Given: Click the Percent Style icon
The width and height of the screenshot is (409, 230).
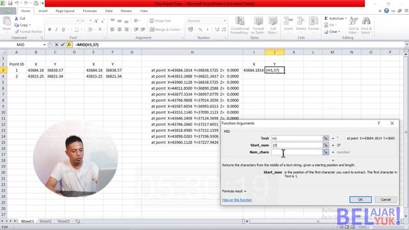Looking at the screenshot, I should pyautogui.click(x=200, y=29).
